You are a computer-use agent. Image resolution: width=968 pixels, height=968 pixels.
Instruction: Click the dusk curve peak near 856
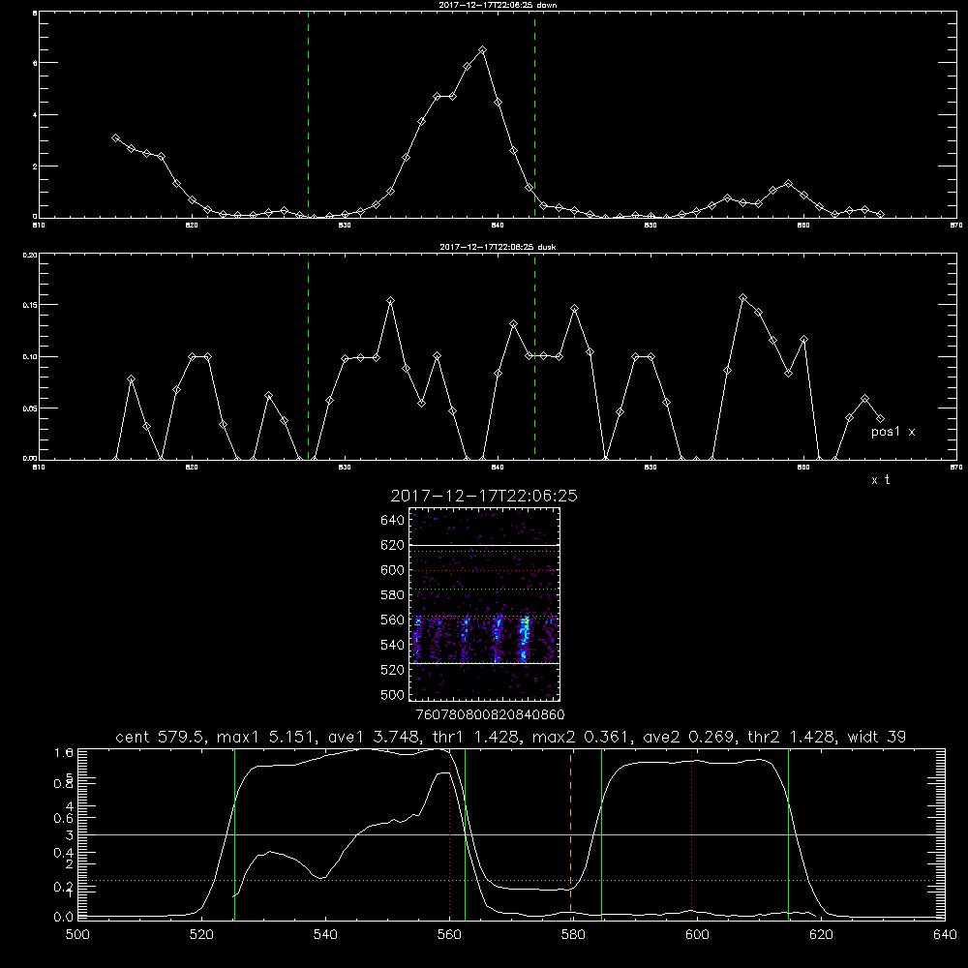[742, 297]
